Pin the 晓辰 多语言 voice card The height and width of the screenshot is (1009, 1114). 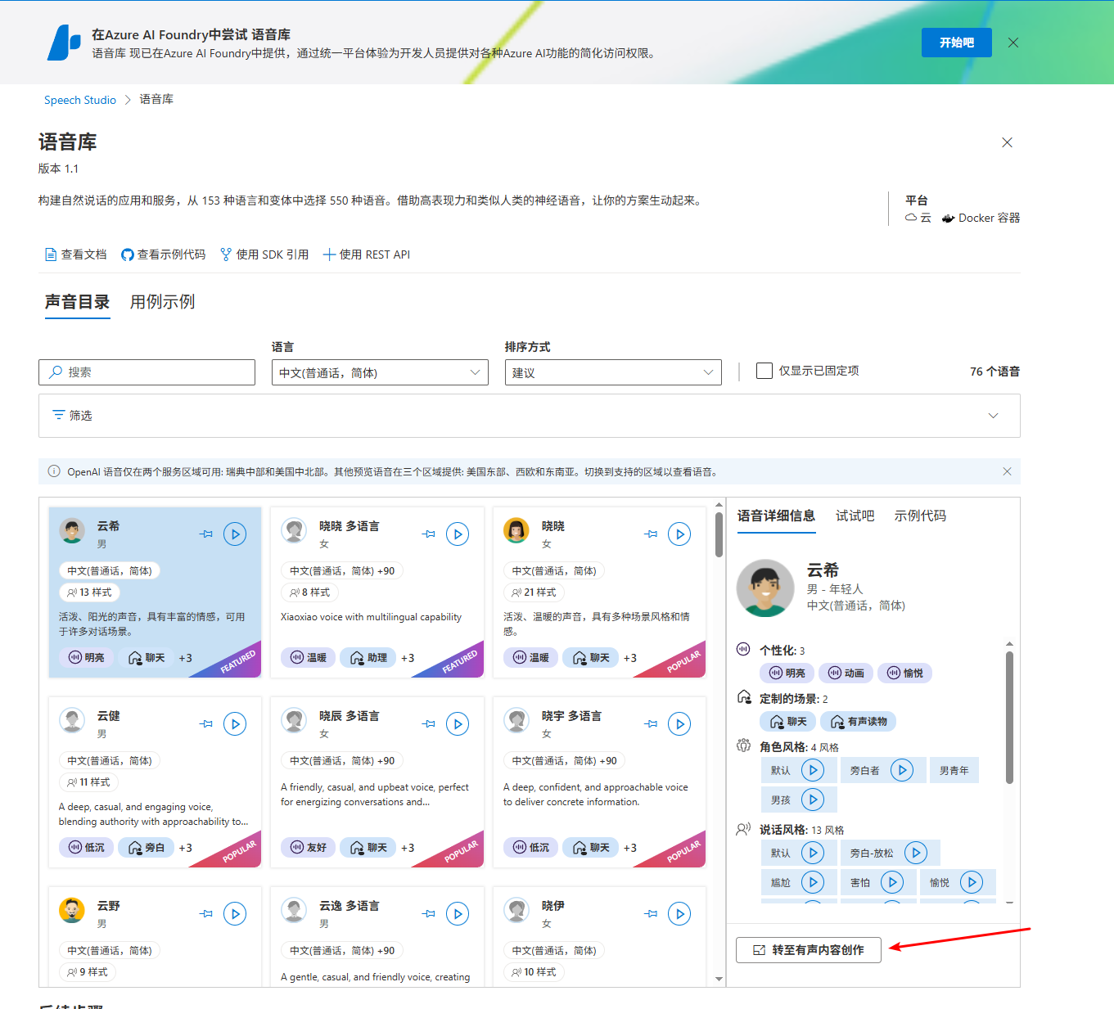429,724
